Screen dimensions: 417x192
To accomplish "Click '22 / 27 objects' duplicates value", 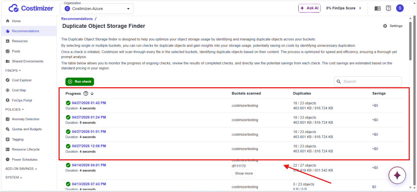I will click(305, 165).
